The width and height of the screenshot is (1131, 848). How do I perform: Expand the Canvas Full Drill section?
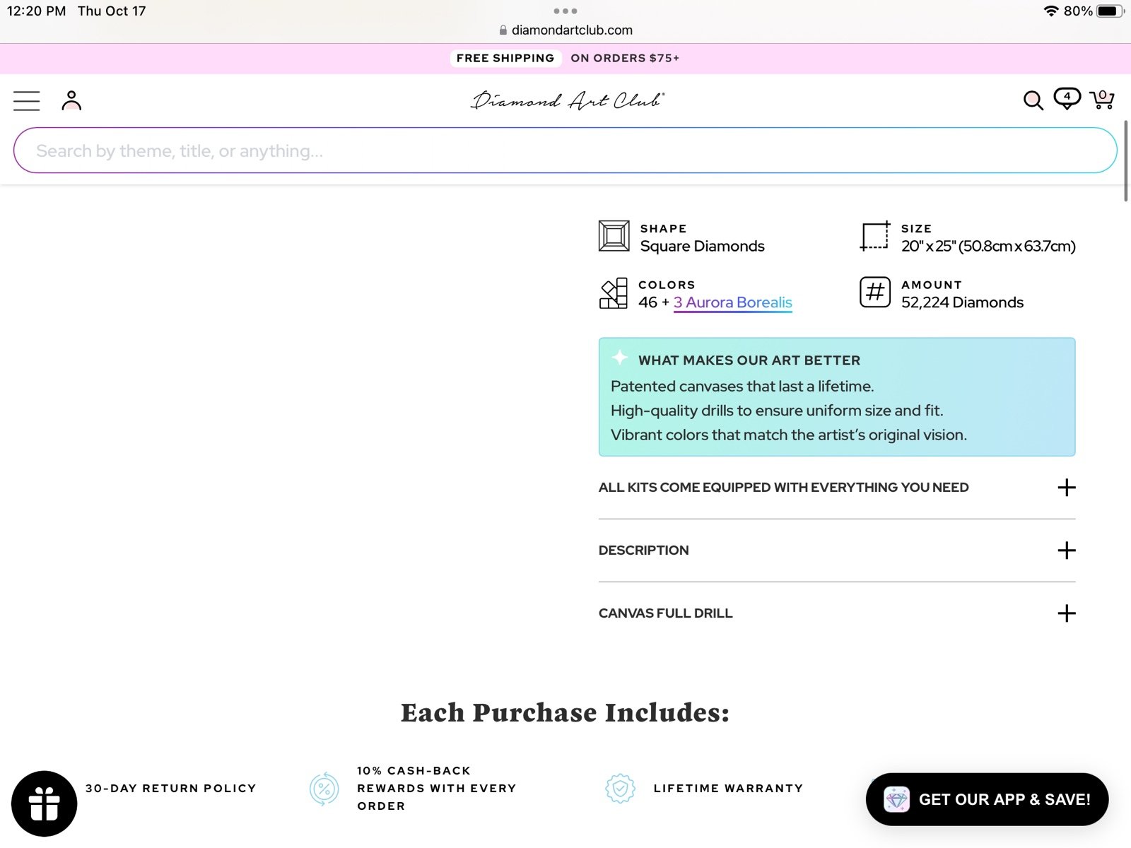click(837, 613)
